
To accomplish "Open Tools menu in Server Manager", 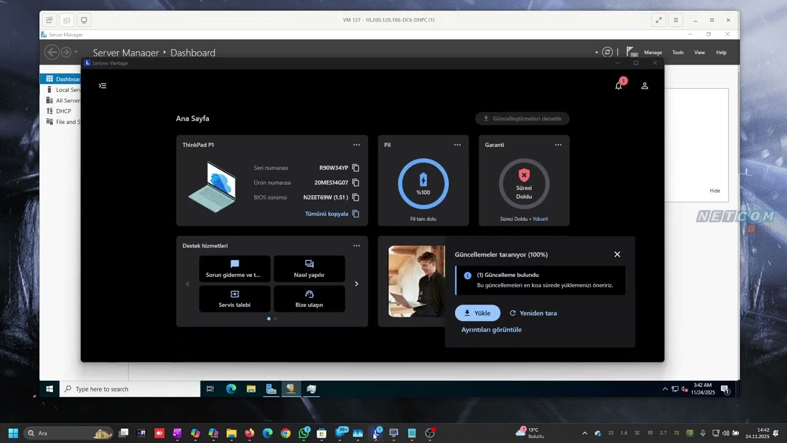I will pyautogui.click(x=678, y=52).
